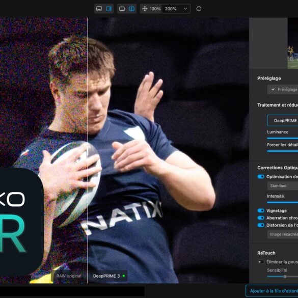Set zoom to 200%
This screenshot has width=298, height=298.
click(171, 9)
